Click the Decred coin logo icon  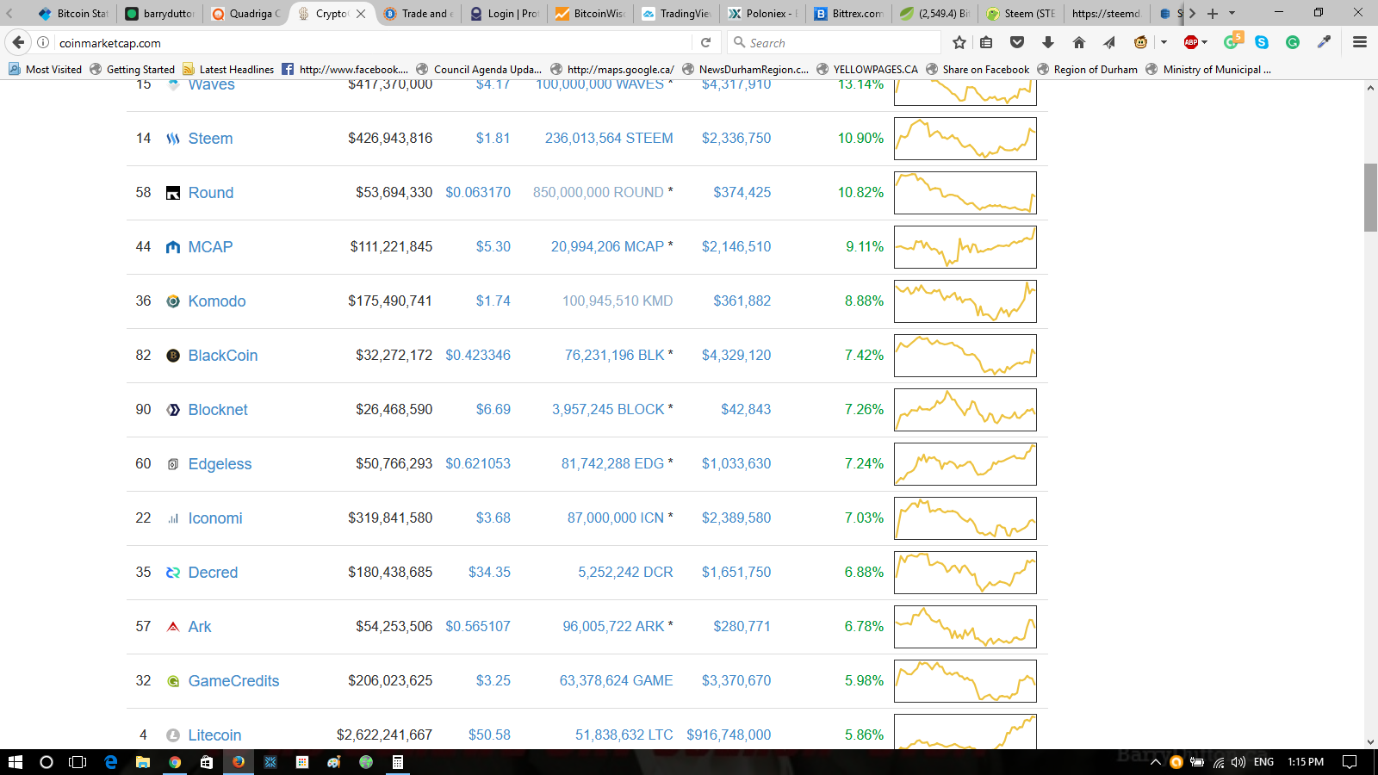(x=173, y=573)
